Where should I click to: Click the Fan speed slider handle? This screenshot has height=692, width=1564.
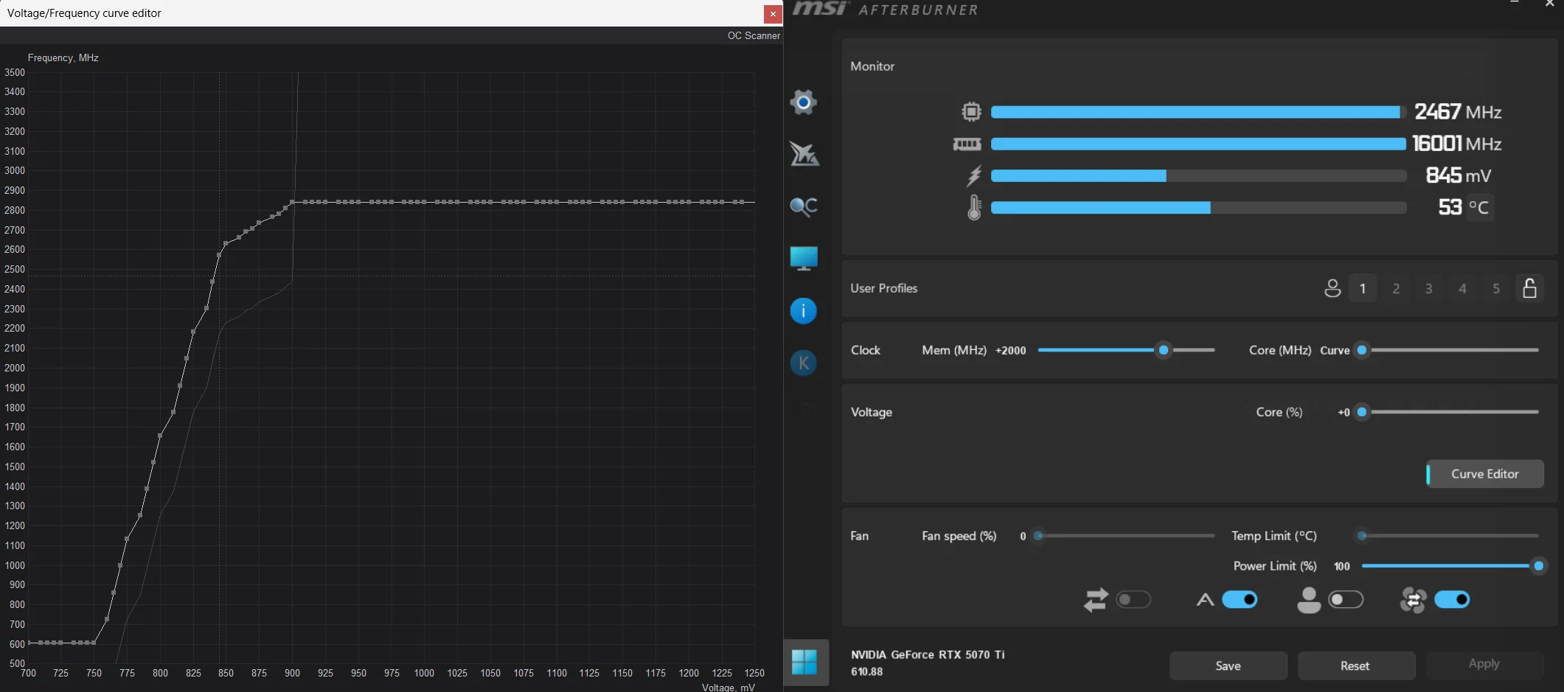[1038, 536]
